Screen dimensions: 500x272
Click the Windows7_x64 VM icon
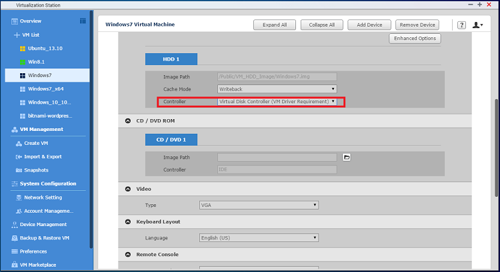coord(23,89)
